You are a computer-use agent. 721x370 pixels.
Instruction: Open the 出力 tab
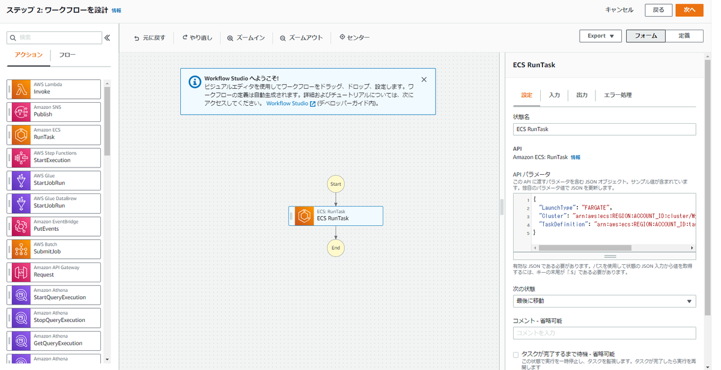(582, 95)
